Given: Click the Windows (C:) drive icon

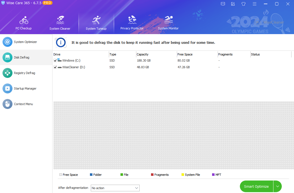Looking at the screenshot, I should (x=59, y=60).
